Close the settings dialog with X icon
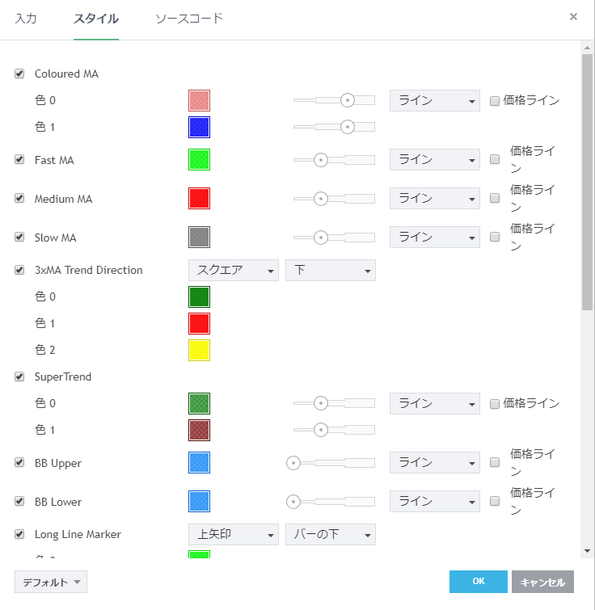 [573, 16]
